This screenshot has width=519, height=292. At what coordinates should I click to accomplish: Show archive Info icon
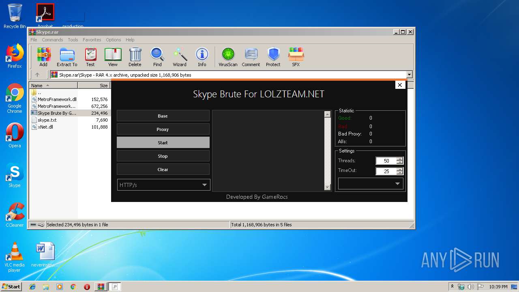(x=202, y=57)
